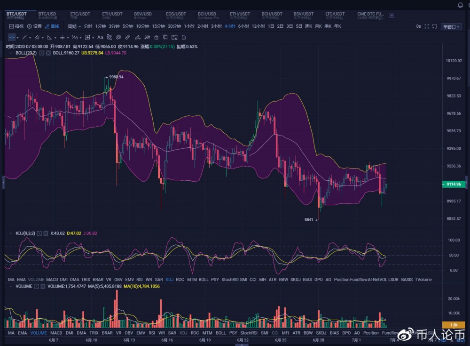470x346 pixels.
Task: Click the 指标 indicators button
Action: pyautogui.click(x=16, y=26)
